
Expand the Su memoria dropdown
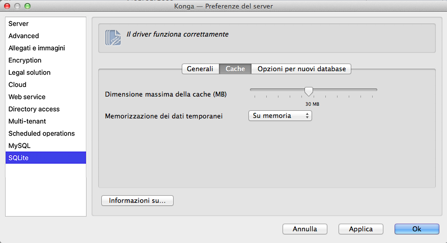click(x=280, y=116)
